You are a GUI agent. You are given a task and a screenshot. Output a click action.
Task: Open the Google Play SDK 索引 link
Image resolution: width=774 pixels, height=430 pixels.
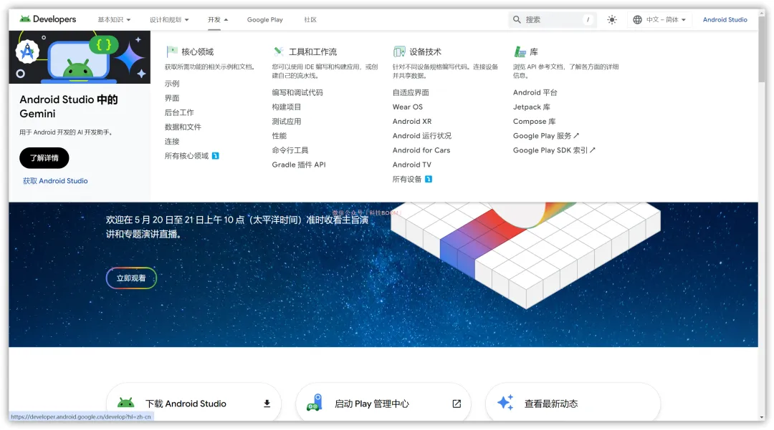point(550,150)
